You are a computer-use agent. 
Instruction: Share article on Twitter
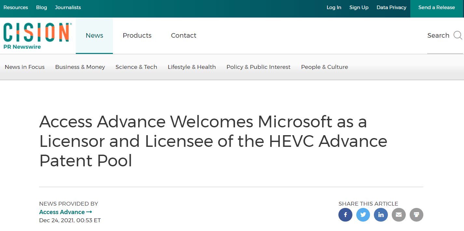[363, 215]
